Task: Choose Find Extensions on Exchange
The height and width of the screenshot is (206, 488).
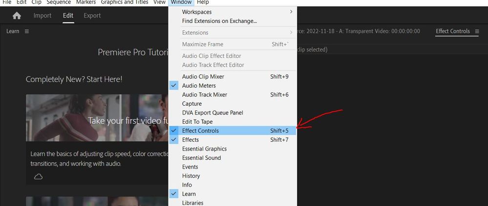Action: click(219, 21)
